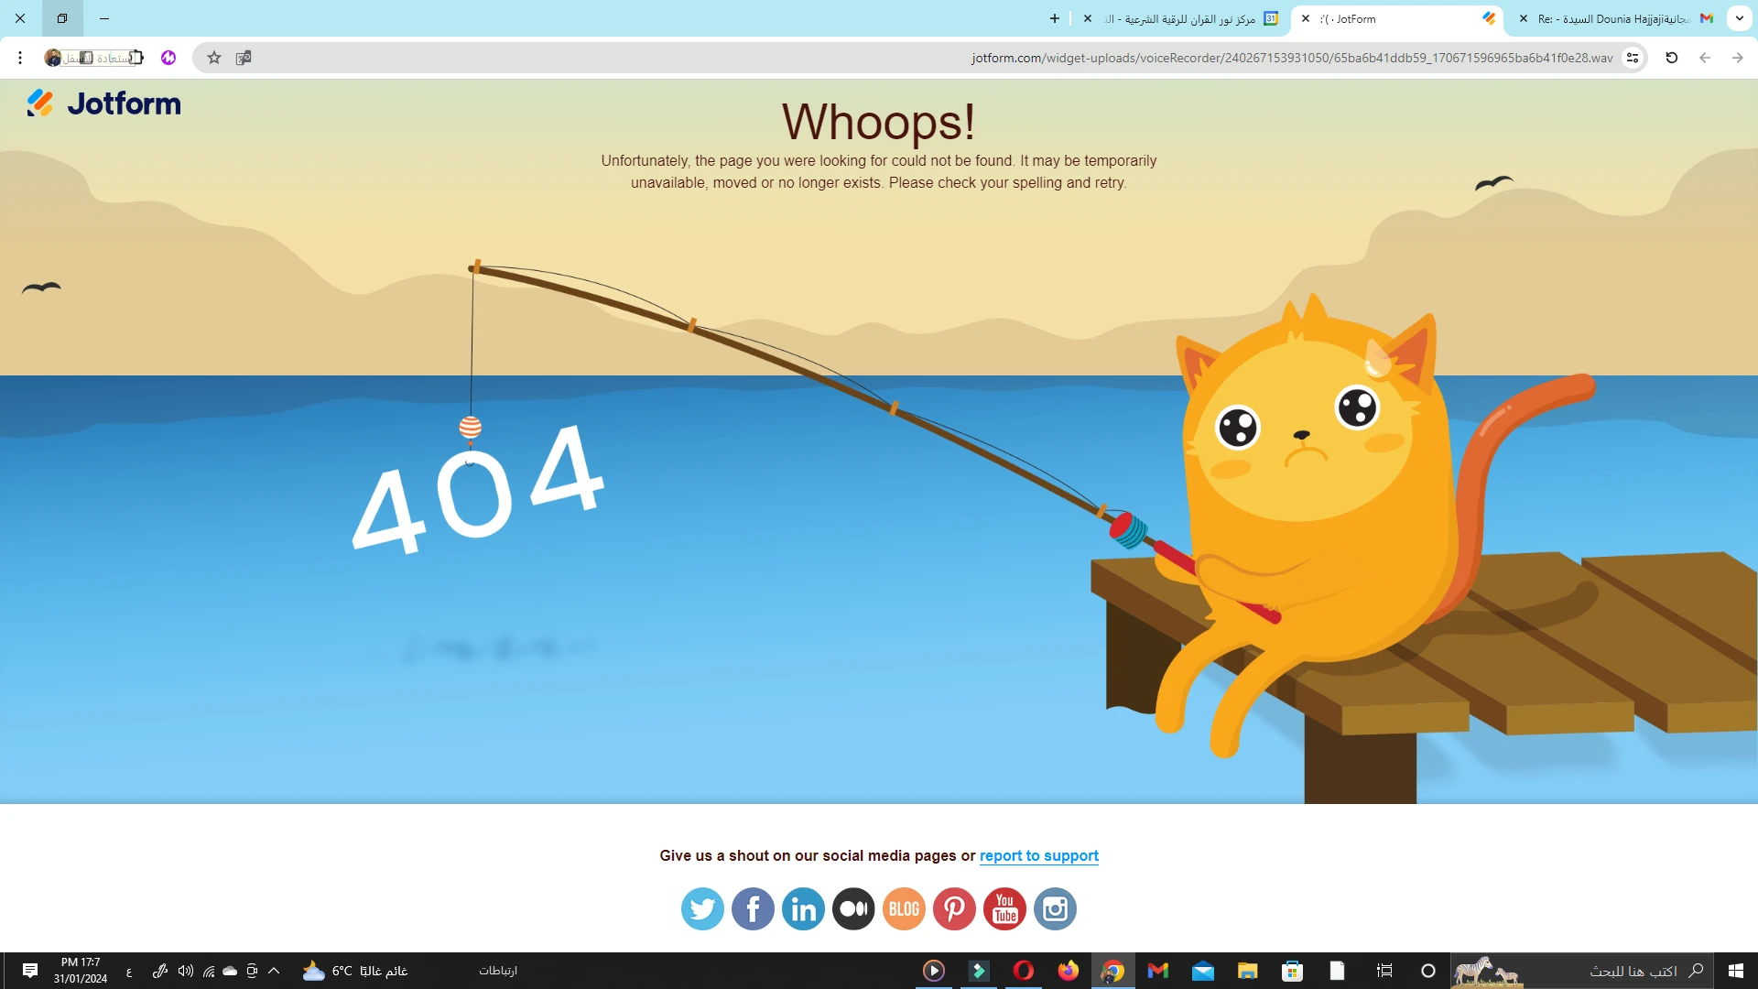Expand the tab search dropdown arrow
This screenshot has height=989, width=1758.
tap(1739, 18)
